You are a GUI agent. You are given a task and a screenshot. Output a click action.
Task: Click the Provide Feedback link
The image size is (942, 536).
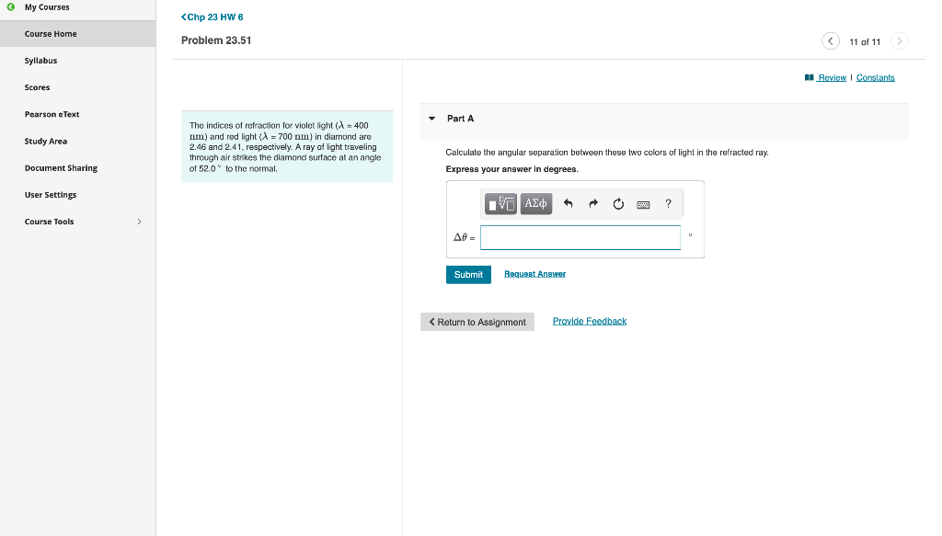[589, 321]
